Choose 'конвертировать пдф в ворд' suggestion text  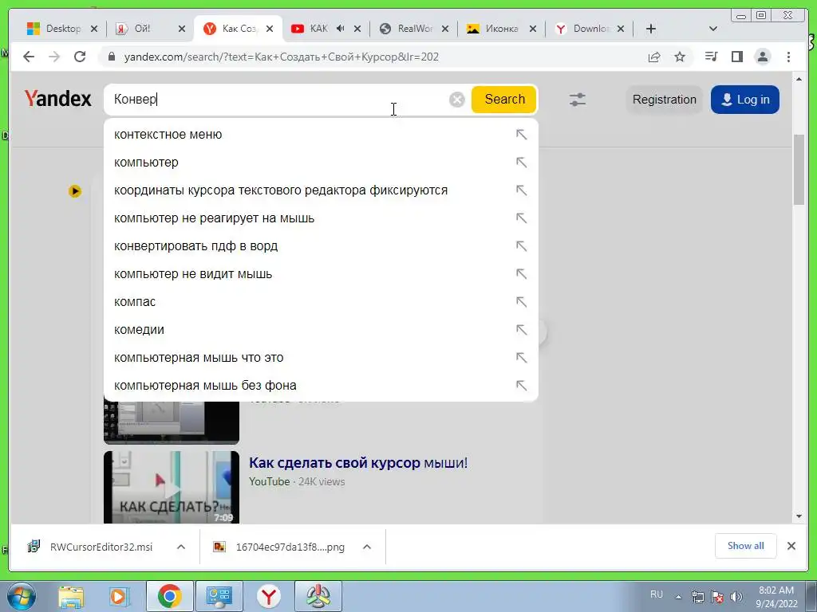(196, 246)
